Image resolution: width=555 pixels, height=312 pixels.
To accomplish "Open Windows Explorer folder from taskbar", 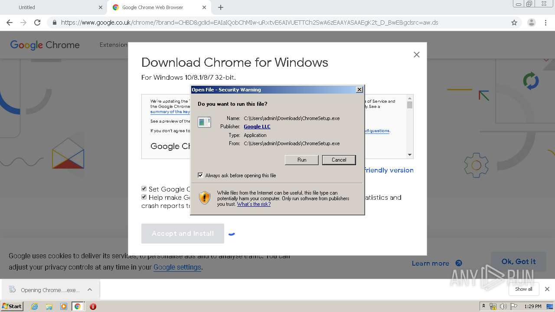I will [49, 306].
